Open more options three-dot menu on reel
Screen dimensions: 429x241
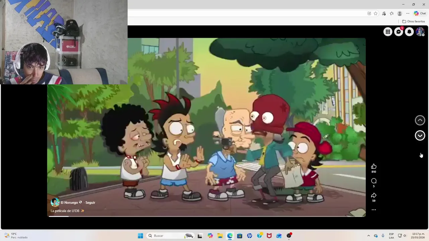pos(374,210)
